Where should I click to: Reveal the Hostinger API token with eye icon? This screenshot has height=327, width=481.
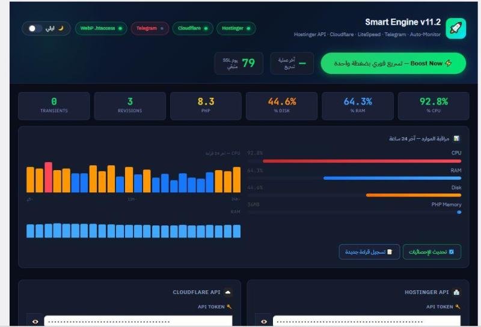(263, 322)
